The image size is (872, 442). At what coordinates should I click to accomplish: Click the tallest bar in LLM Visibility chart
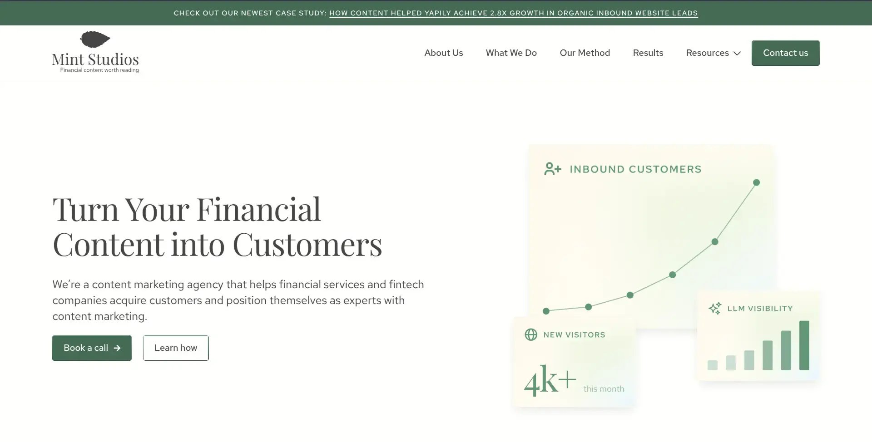pyautogui.click(x=804, y=345)
